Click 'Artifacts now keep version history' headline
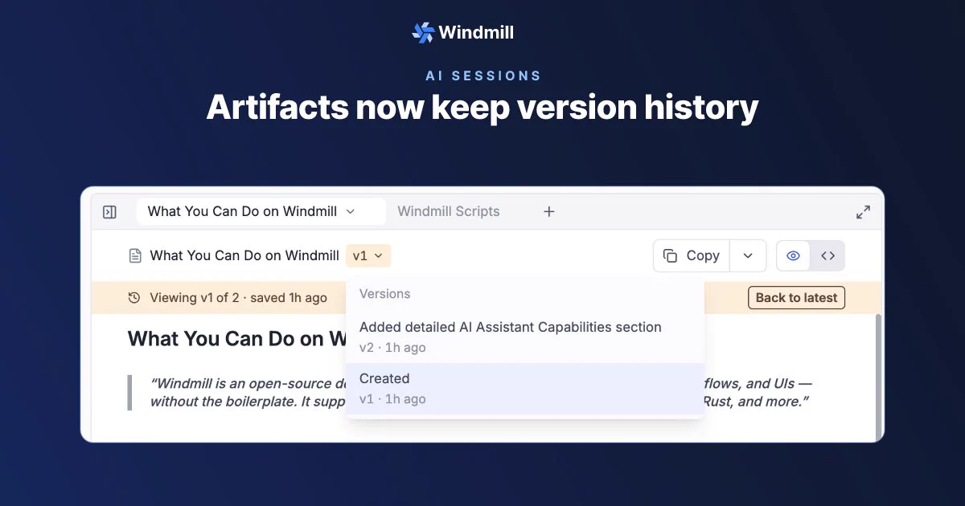The width and height of the screenshot is (965, 506). click(x=482, y=108)
